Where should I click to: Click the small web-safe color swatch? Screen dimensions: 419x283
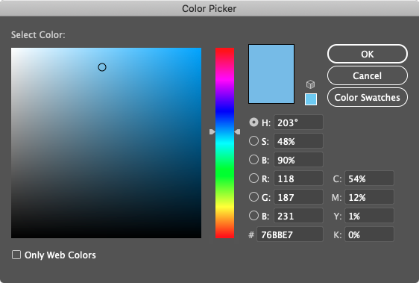311,99
